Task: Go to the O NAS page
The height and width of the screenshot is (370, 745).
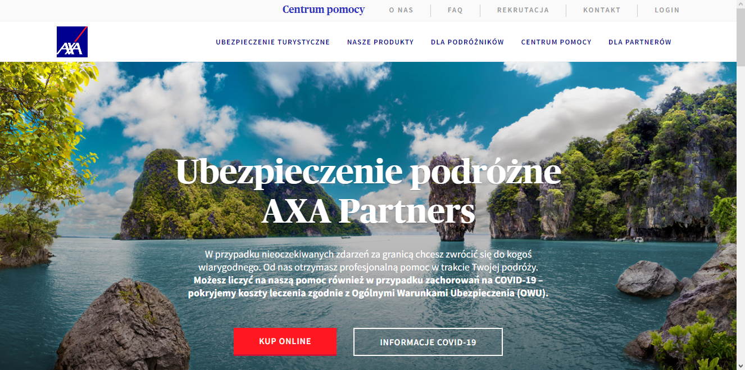Action: [x=401, y=10]
